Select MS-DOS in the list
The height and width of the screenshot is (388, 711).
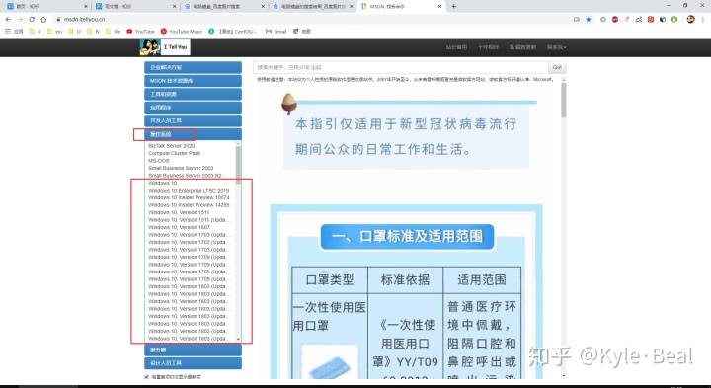pyautogui.click(x=159, y=161)
